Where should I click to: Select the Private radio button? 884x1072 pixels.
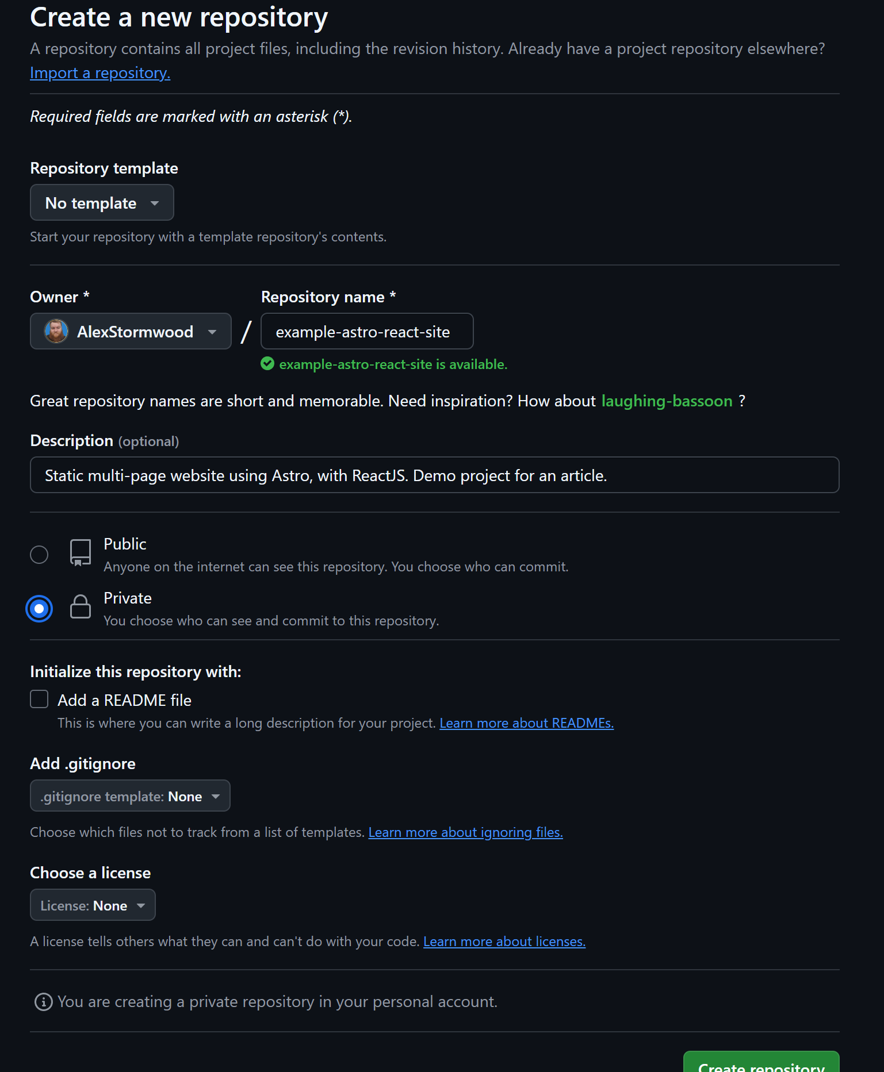pyautogui.click(x=39, y=608)
